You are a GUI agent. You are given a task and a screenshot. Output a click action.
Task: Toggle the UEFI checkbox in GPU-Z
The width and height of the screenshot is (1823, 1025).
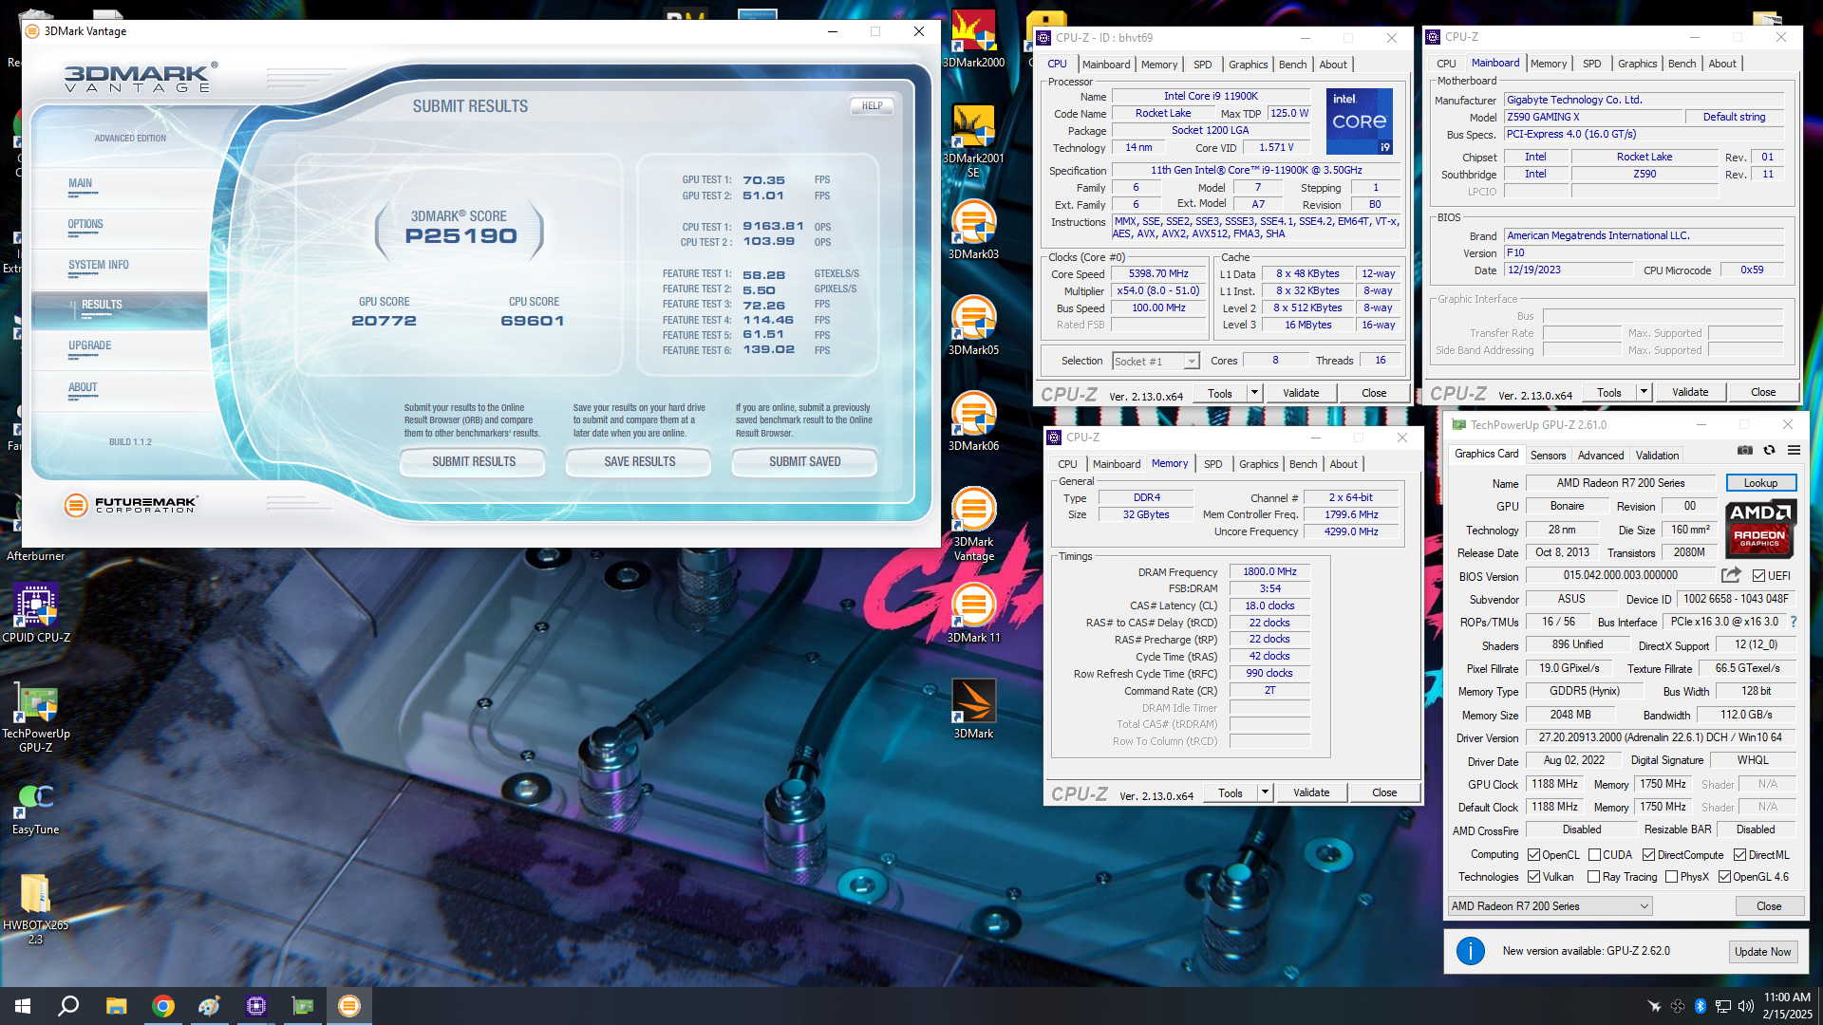[1758, 576]
